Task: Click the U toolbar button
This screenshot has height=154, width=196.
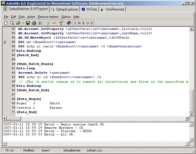Action: click(x=88, y=23)
